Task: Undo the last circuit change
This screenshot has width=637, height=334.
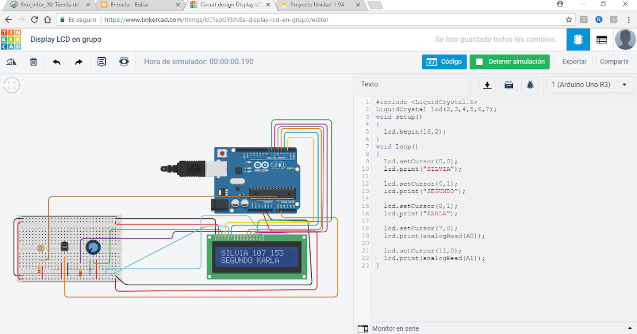Action: click(x=57, y=61)
